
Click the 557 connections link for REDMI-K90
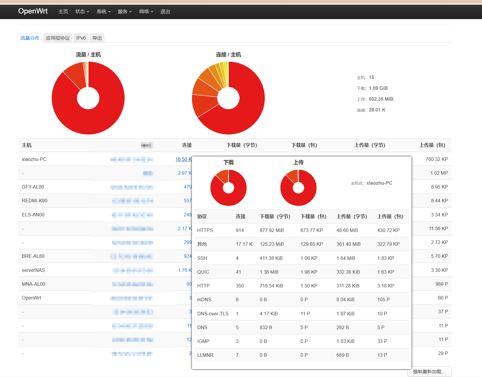pos(188,201)
